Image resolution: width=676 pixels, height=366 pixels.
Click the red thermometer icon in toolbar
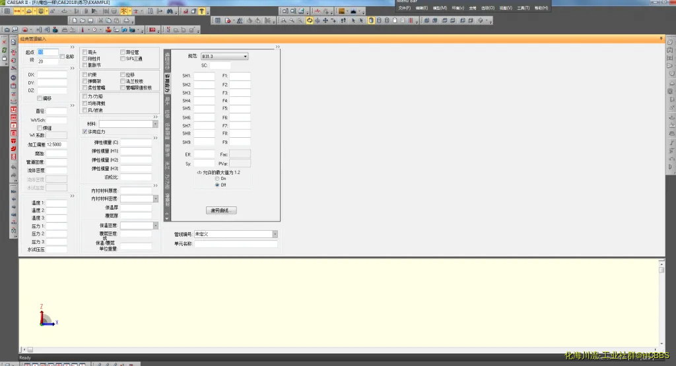pos(83,30)
